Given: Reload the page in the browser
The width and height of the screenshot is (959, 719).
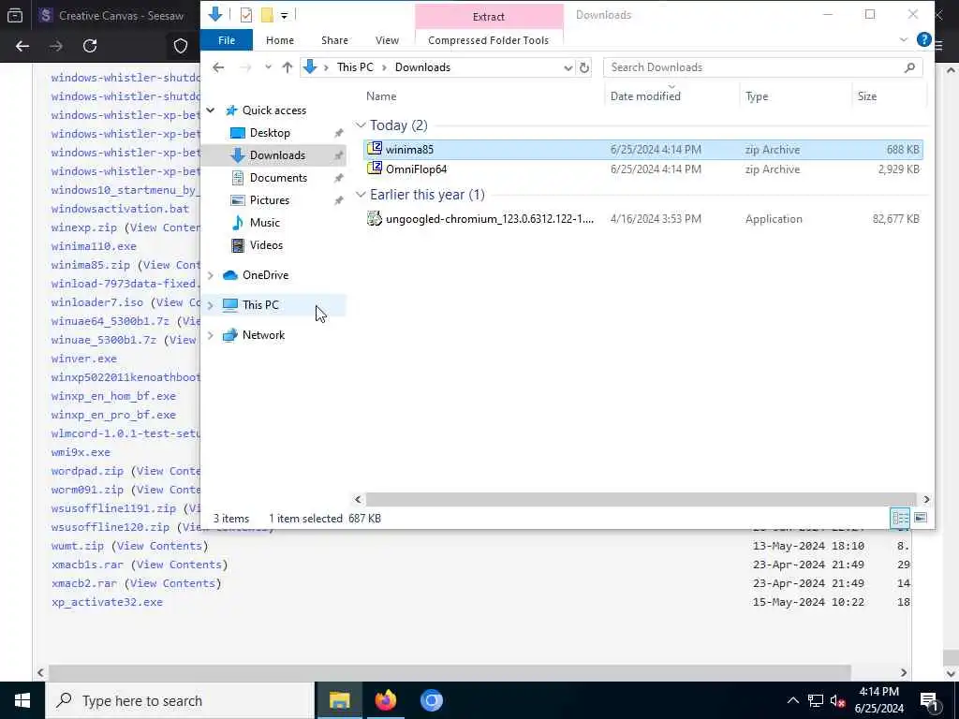Looking at the screenshot, I should (90, 46).
